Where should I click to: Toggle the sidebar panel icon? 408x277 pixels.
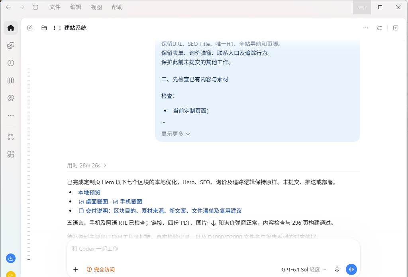click(35, 7)
